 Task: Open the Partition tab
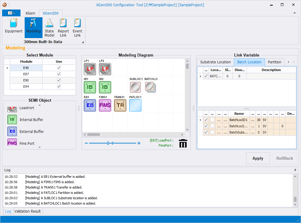tap(275, 62)
